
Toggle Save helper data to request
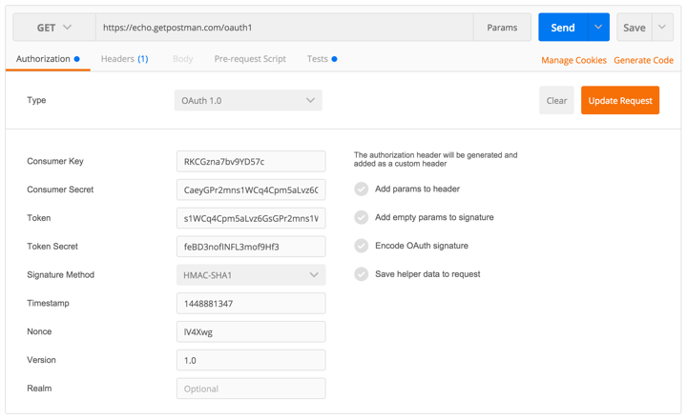362,274
